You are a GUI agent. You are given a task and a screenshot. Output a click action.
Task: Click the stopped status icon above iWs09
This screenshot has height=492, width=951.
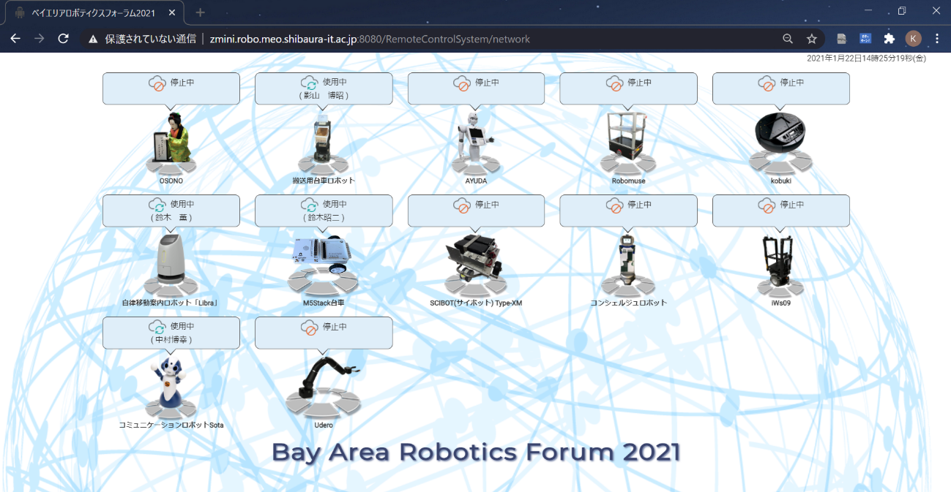tap(767, 205)
